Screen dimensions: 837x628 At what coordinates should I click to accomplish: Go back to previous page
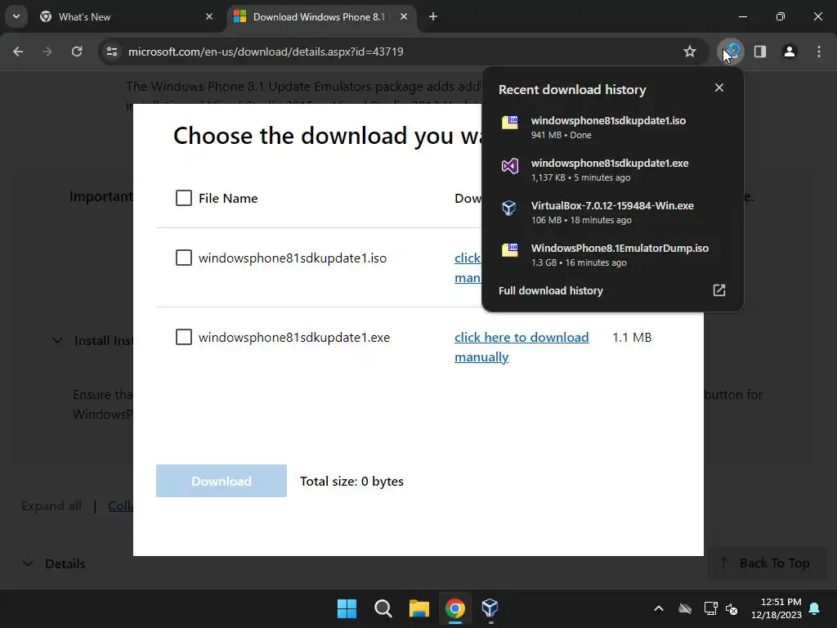pyautogui.click(x=18, y=52)
